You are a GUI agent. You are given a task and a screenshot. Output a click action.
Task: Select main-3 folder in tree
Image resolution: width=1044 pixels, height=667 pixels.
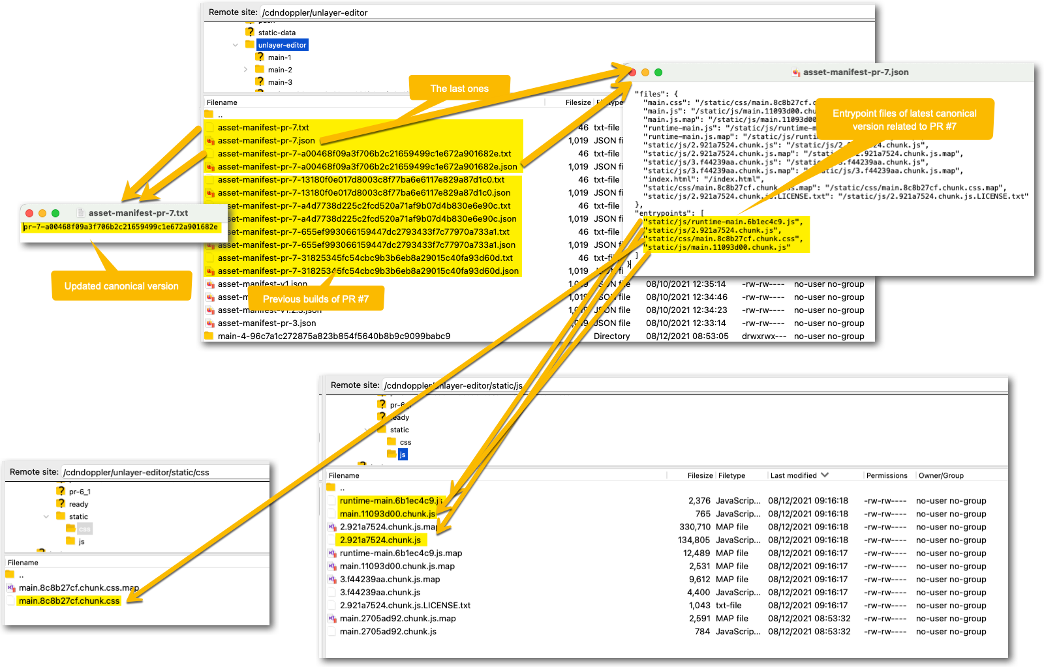280,82
